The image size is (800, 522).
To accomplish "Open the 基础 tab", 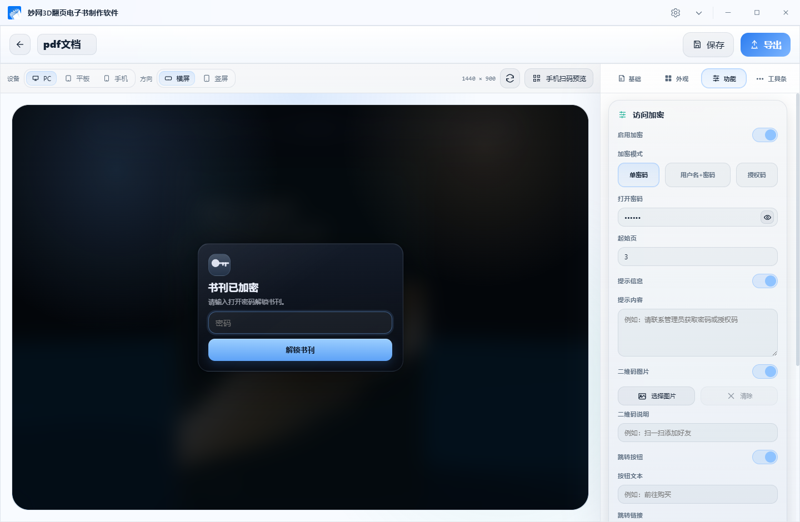I will (x=629, y=79).
